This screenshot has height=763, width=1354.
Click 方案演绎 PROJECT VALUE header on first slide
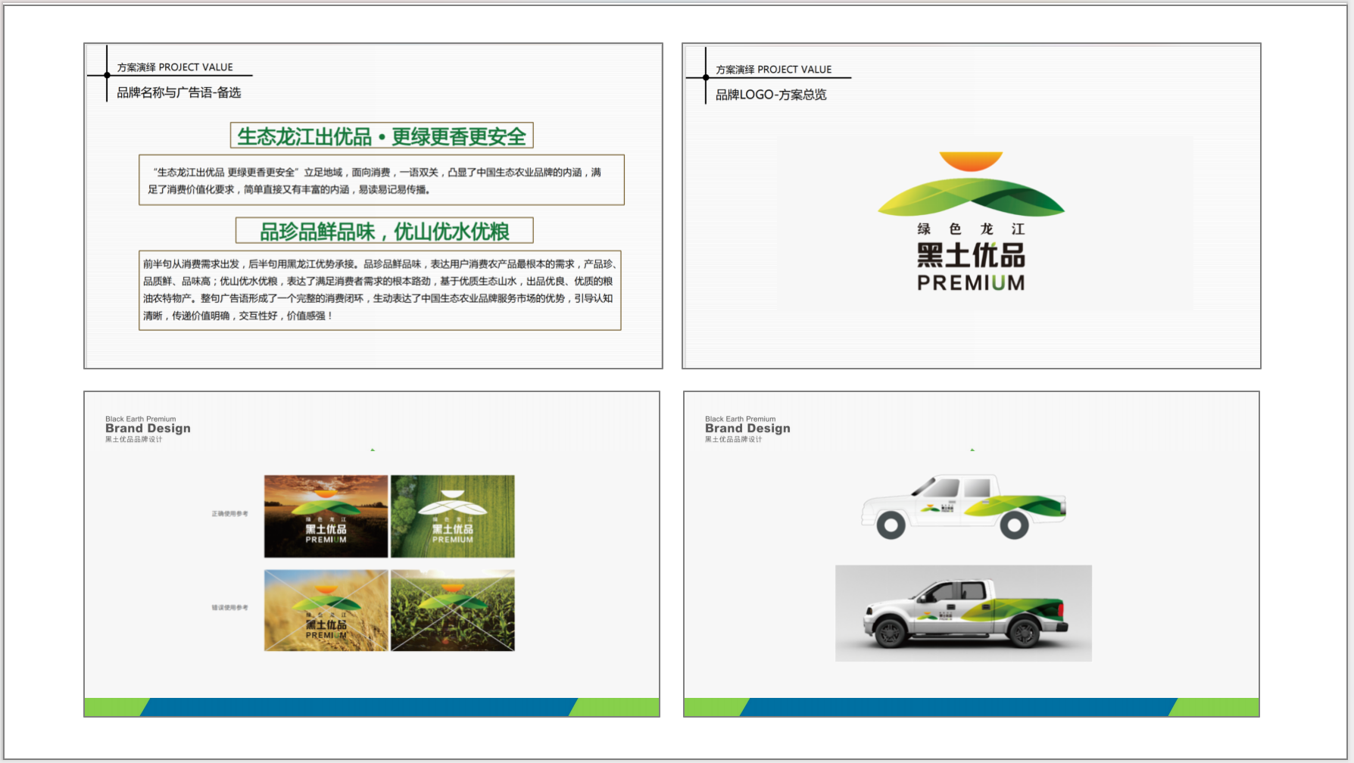tap(175, 67)
